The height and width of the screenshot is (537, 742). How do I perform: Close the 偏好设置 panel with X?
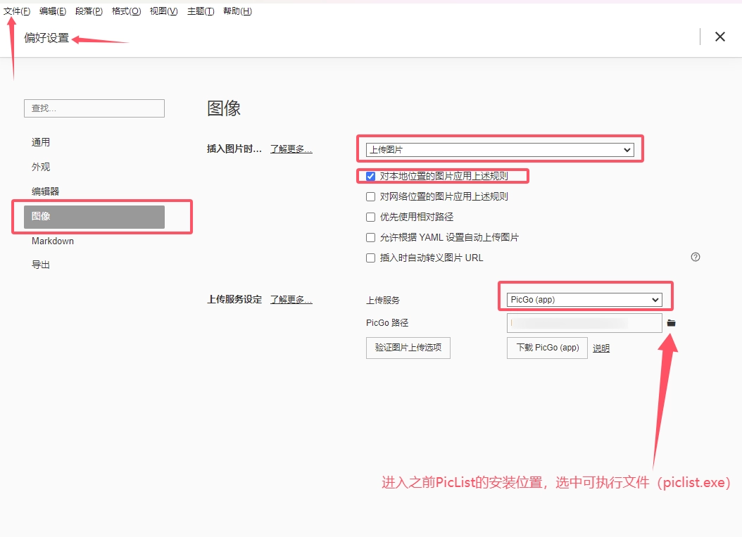pos(719,37)
